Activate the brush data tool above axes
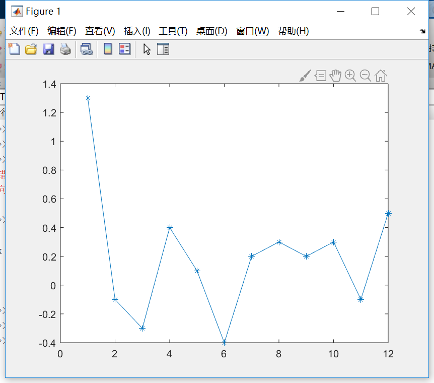The height and width of the screenshot is (383, 434). [x=305, y=76]
